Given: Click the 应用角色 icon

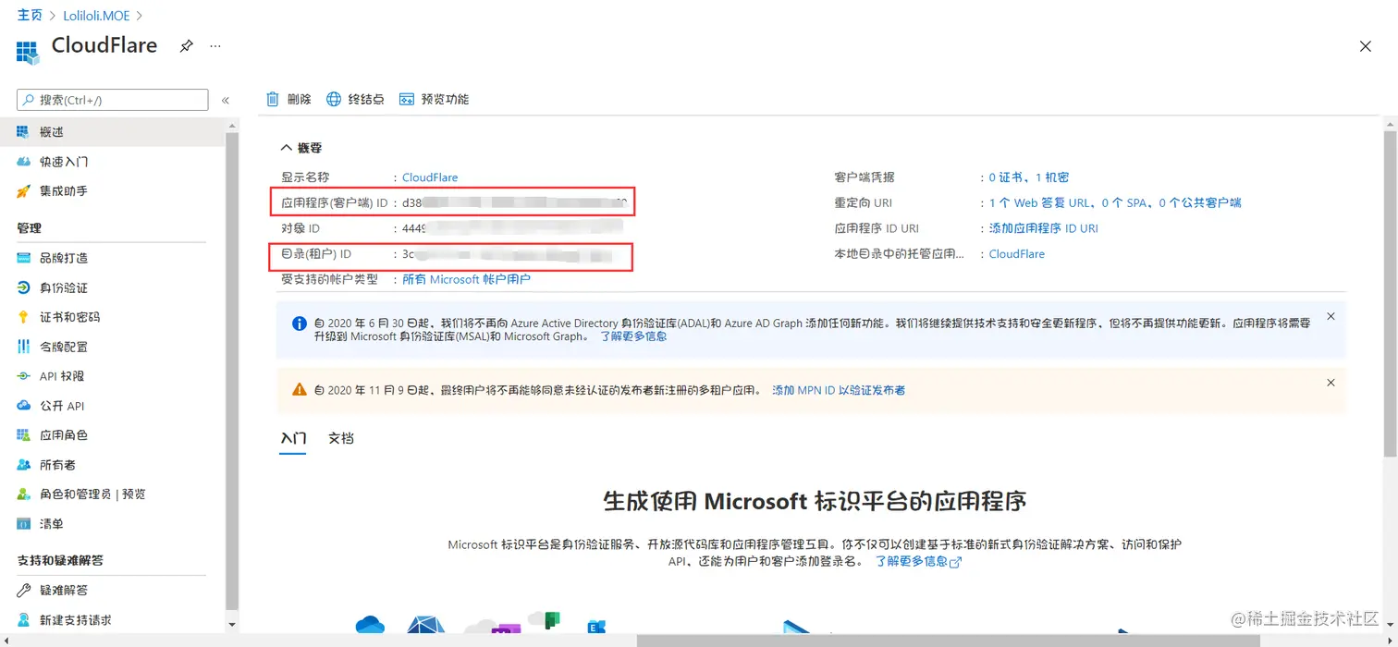Looking at the screenshot, I should pos(24,435).
